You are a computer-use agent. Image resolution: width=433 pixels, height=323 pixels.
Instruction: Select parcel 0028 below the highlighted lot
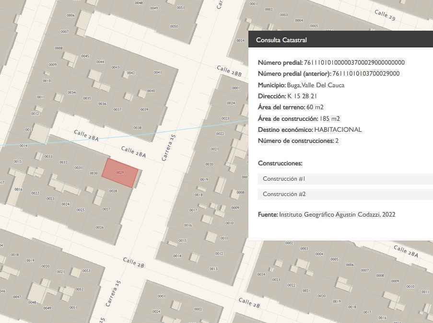(113, 191)
